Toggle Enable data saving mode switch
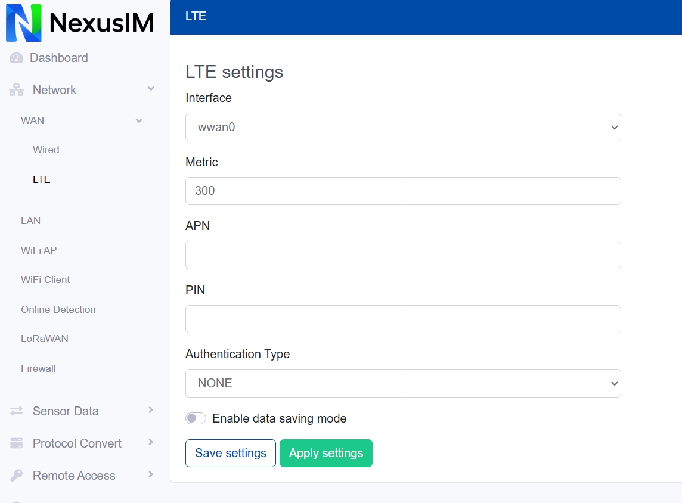The image size is (682, 503). [196, 418]
